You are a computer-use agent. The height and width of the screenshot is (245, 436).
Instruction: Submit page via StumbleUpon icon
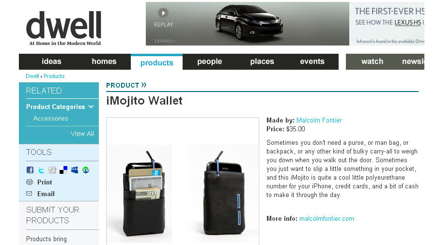click(x=86, y=170)
